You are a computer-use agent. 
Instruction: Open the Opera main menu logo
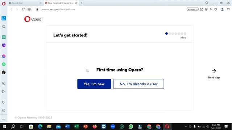[4, 3]
